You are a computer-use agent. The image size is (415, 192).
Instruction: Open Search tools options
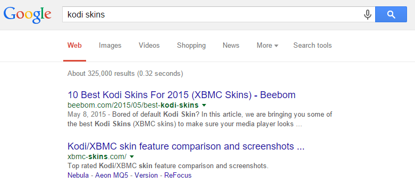pos(312,46)
